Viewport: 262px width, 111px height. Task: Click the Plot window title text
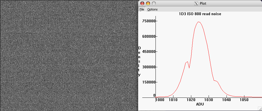pyautogui.click(x=203, y=3)
